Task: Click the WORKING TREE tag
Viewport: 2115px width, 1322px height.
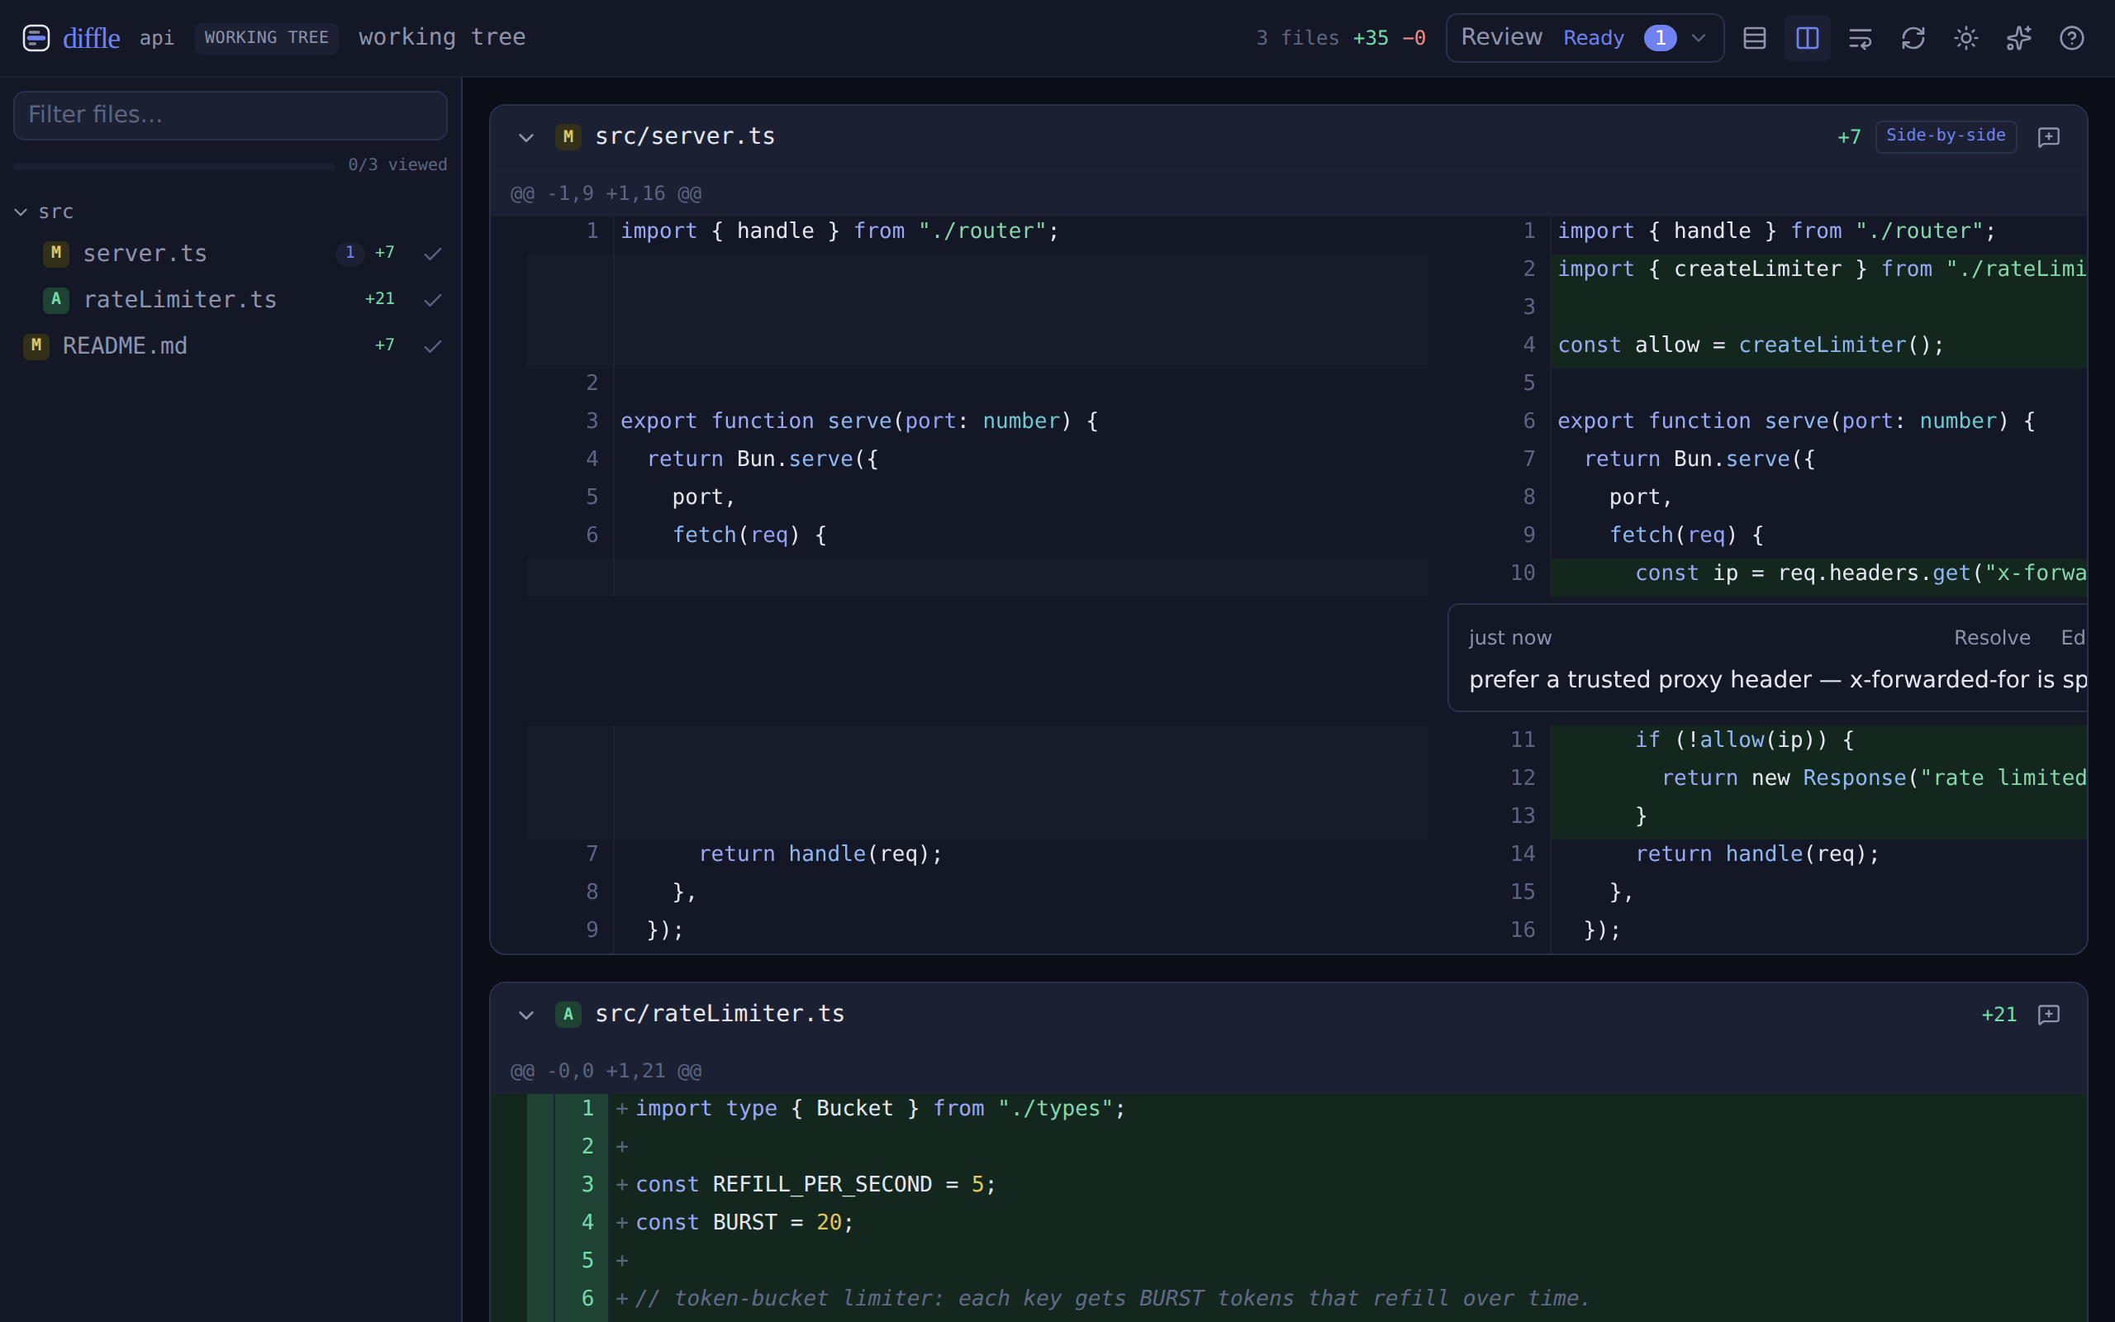Action: (266, 38)
